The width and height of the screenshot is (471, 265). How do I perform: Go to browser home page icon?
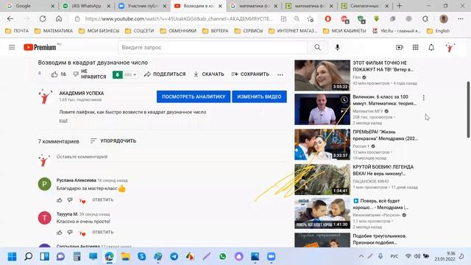[x=59, y=18]
